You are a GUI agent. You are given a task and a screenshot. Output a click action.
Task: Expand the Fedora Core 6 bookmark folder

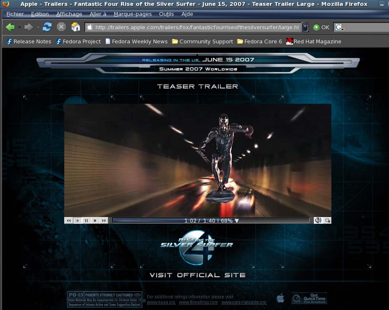260,41
